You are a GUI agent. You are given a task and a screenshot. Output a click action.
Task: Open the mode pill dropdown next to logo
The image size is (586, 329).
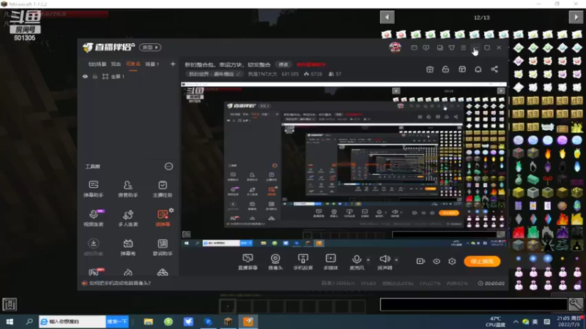pyautogui.click(x=150, y=48)
